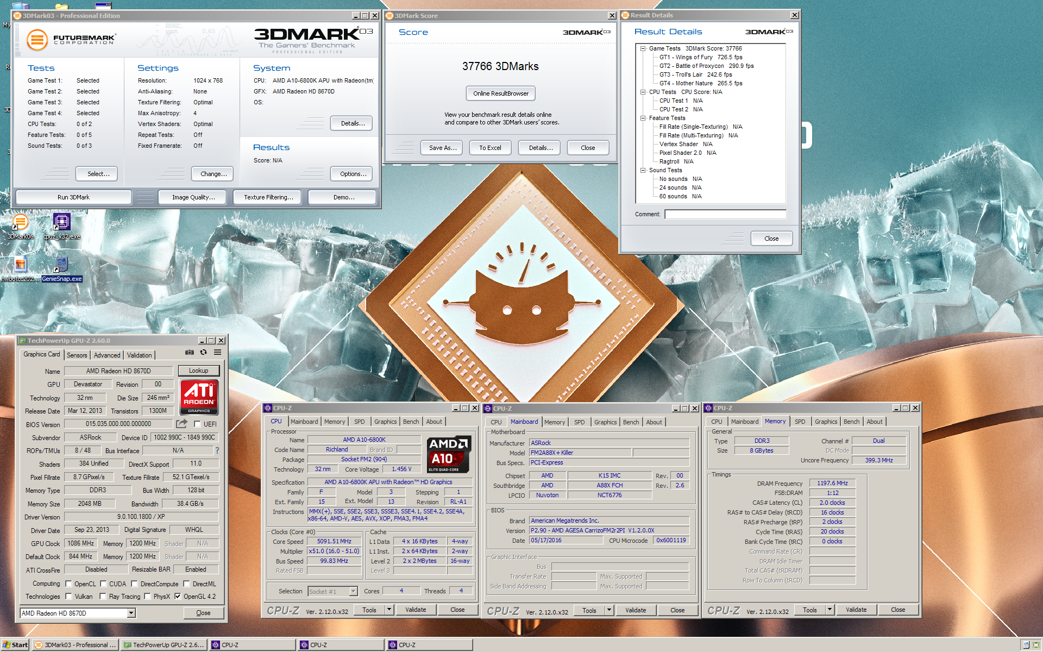1043x652 pixels.
Task: Open the Validation tab in GPU-Z
Action: click(140, 355)
